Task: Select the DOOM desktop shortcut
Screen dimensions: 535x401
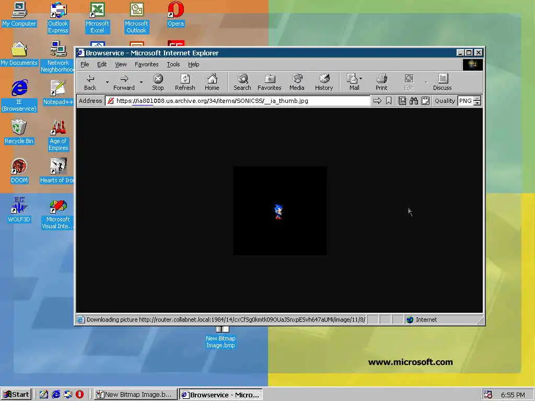Action: coord(19,171)
